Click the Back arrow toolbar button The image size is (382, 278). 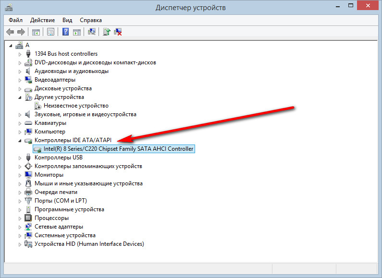pos(10,32)
